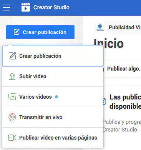This screenshot has width=141, height=150.
Task: Select Varios videos menu option
Action: click(x=53, y=97)
